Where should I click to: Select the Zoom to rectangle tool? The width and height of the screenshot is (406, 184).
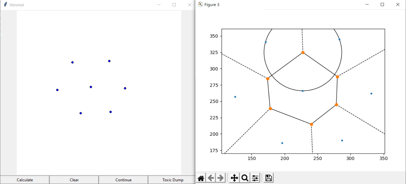point(245,178)
